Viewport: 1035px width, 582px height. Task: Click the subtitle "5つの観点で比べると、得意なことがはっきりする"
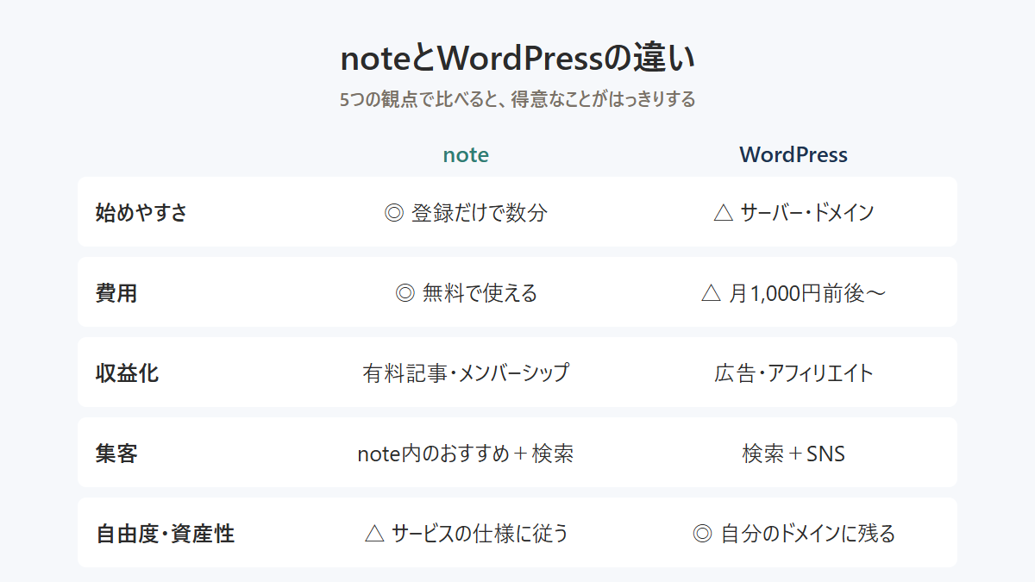tap(517, 99)
